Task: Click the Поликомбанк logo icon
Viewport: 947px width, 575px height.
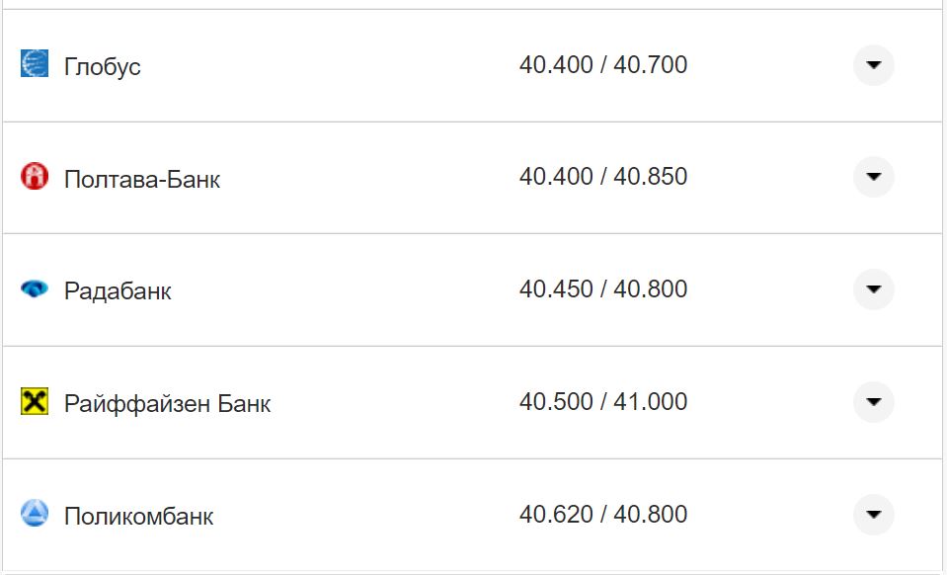Action: (35, 514)
